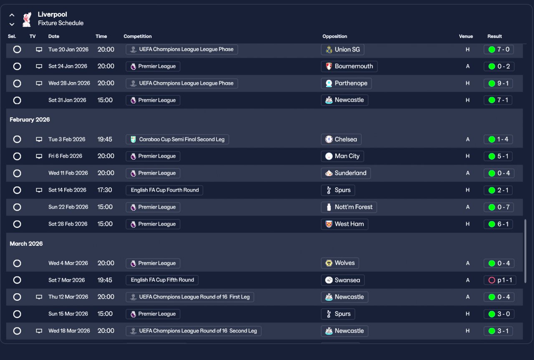Click the Parthenope club crest
This screenshot has height=360, width=534.
point(329,83)
